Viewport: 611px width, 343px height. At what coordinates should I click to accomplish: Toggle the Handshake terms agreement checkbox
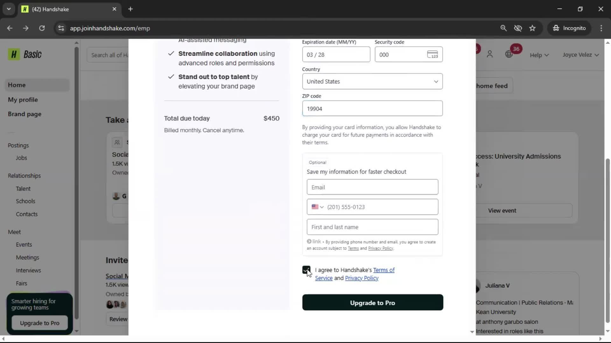306,270
